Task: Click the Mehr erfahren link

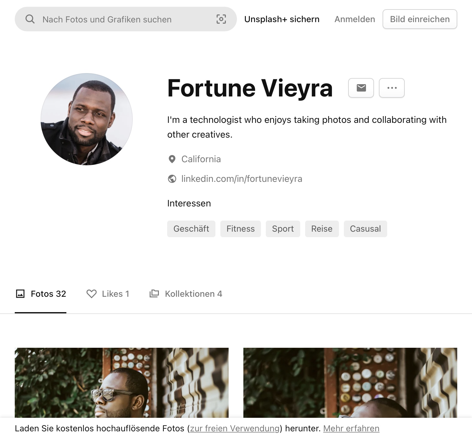Action: click(x=351, y=429)
